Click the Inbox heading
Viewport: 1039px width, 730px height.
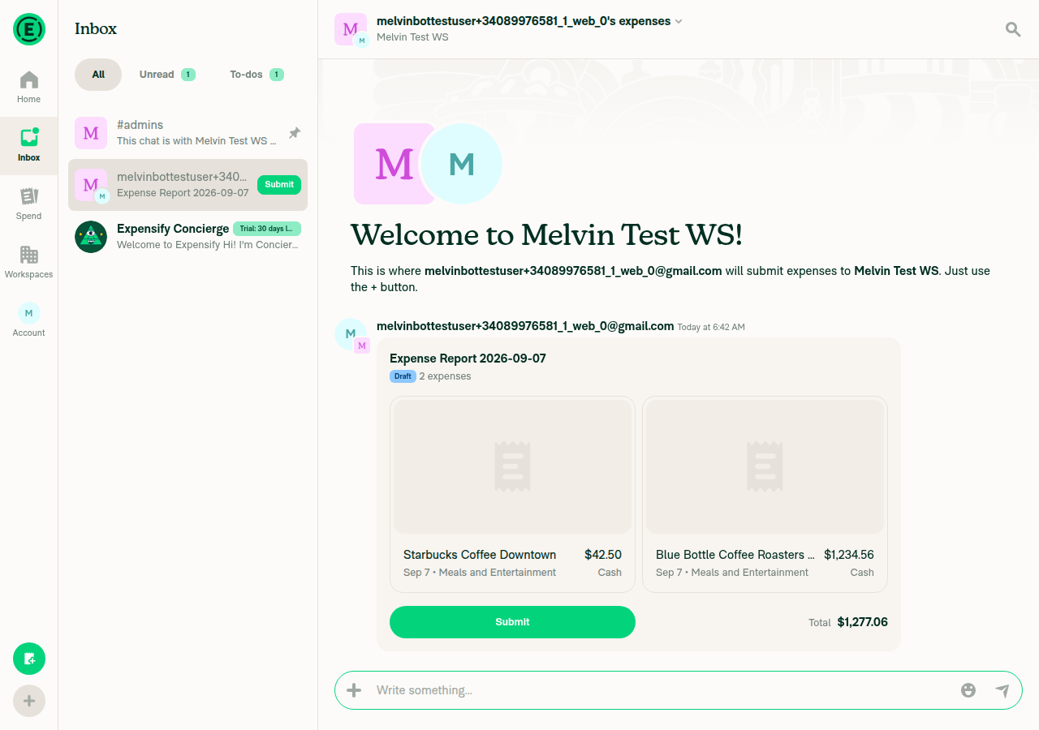(96, 28)
